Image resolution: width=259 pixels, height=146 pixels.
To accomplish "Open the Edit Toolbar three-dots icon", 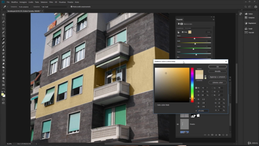I will point(3,88).
